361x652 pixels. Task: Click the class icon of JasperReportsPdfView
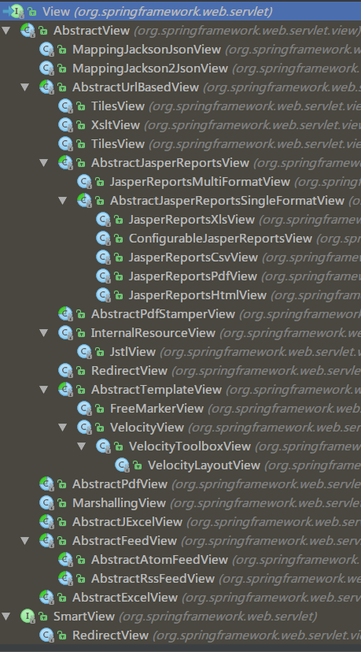click(103, 276)
